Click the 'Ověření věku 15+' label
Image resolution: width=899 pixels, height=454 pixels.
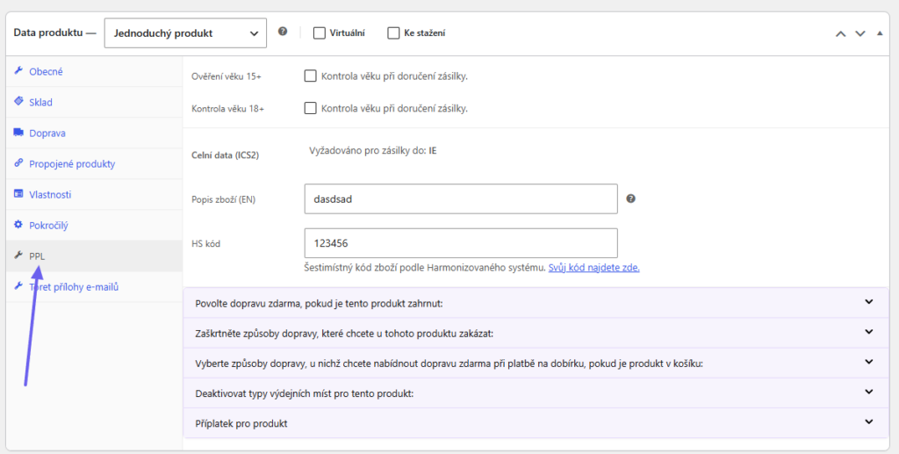pos(227,76)
